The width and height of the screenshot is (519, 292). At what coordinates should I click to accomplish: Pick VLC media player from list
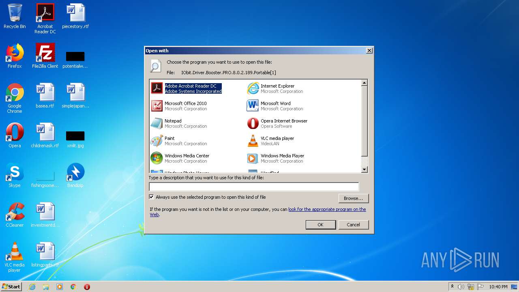coord(270,141)
